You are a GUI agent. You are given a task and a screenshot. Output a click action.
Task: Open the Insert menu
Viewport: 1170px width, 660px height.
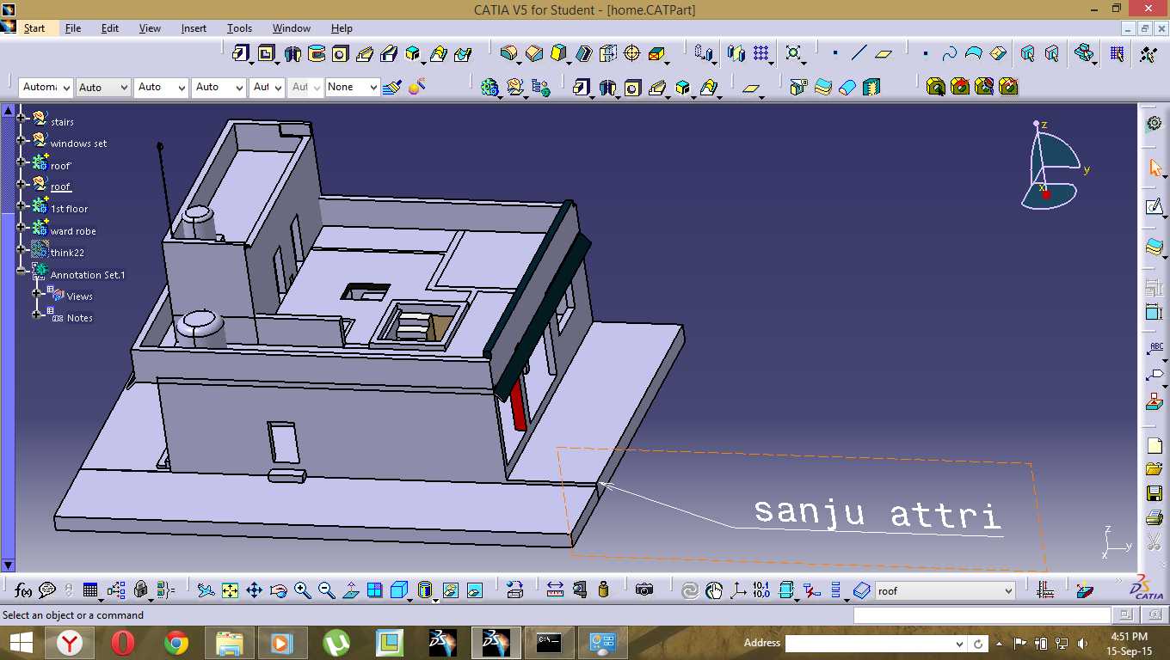click(194, 28)
